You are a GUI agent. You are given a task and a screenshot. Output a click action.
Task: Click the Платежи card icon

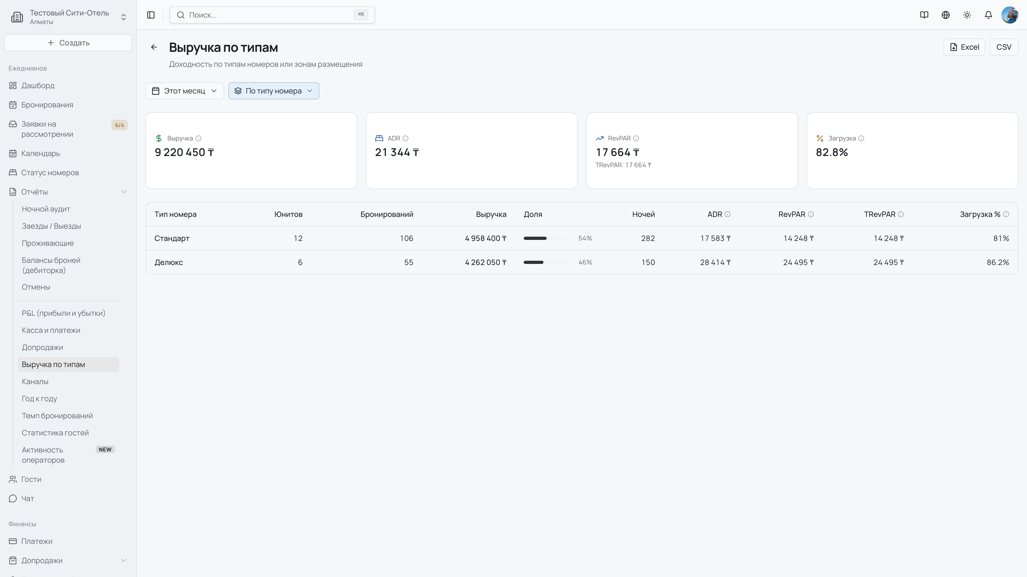click(13, 541)
